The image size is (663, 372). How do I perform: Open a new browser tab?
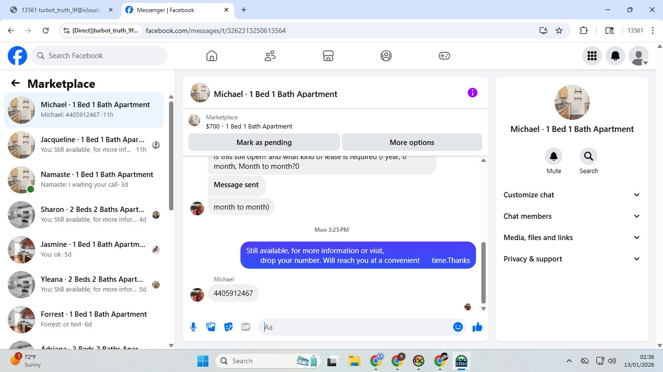[244, 10]
